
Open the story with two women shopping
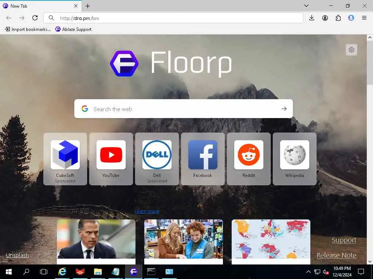point(184,242)
